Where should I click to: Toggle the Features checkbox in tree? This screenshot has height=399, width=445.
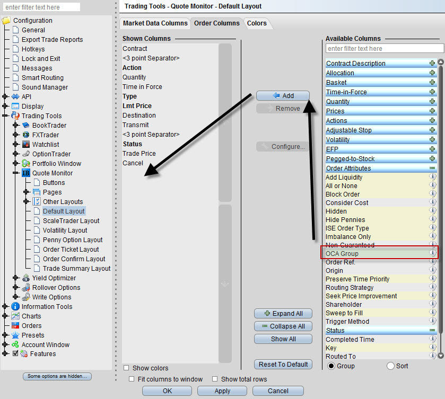coord(15,353)
